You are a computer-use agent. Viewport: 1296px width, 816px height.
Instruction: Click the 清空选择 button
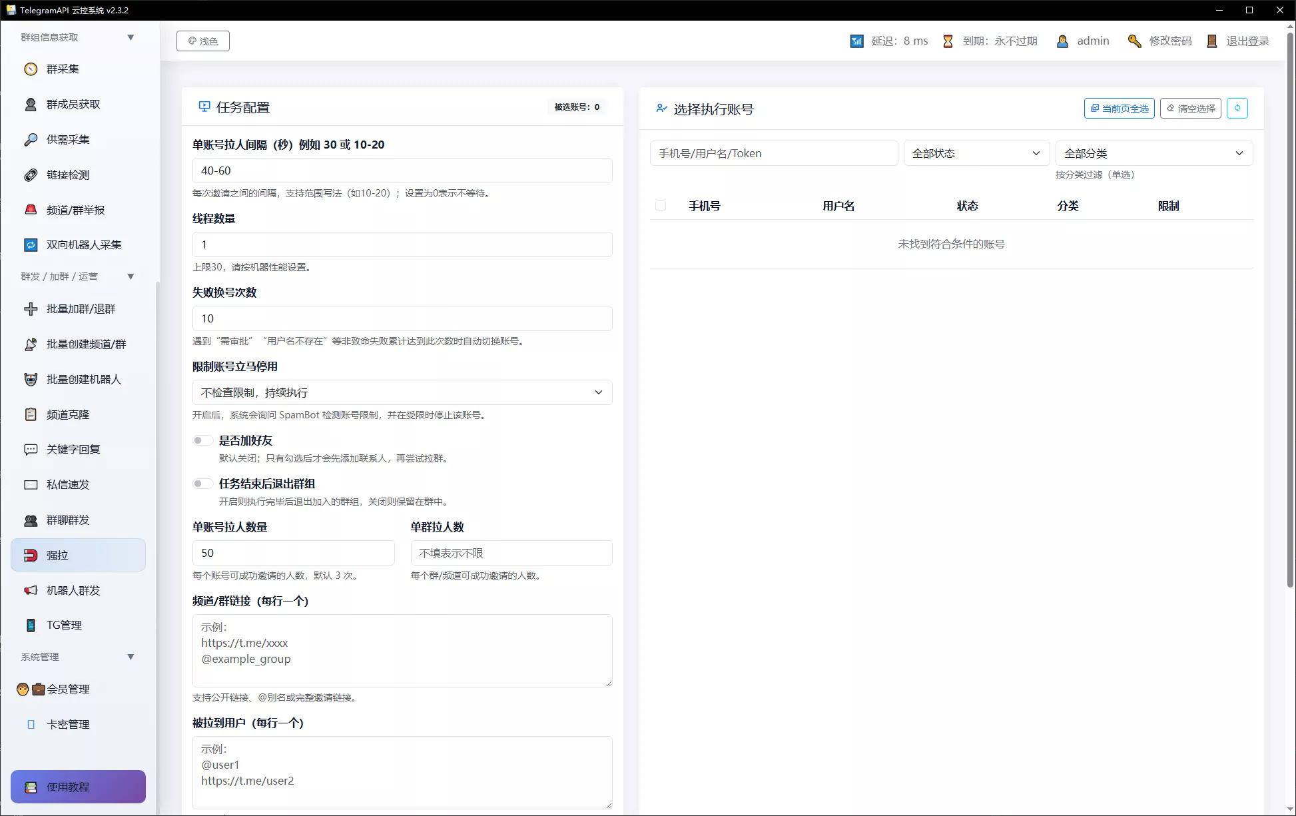pyautogui.click(x=1191, y=108)
